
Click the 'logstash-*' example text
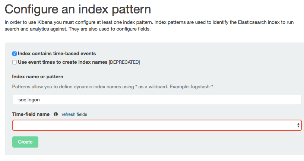pyautogui.click(x=201, y=86)
